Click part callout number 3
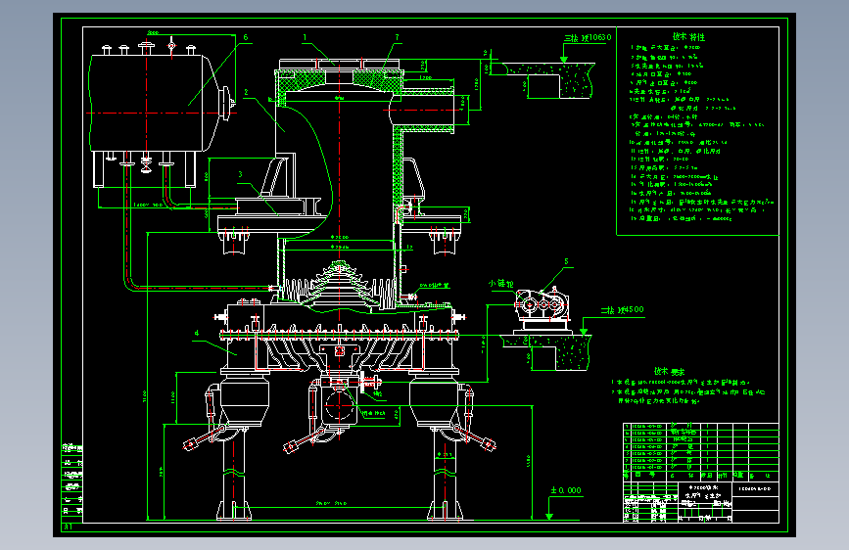The image size is (849, 550). 240,174
